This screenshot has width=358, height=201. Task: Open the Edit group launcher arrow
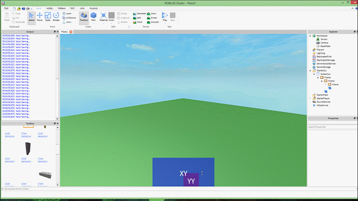coord(129,27)
